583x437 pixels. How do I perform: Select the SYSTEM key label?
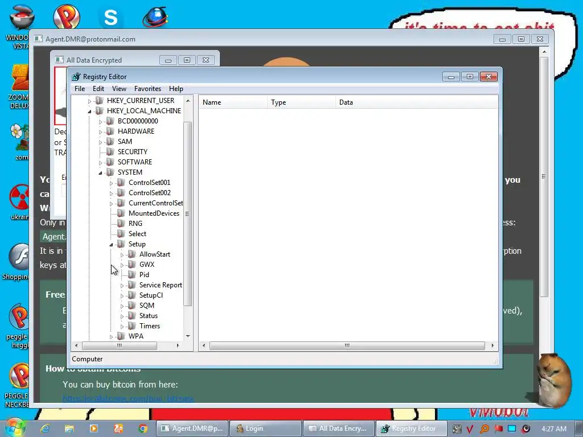coord(130,172)
